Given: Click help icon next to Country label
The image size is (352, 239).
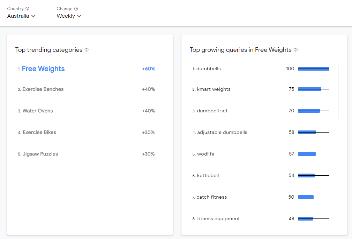Looking at the screenshot, I should (28, 9).
